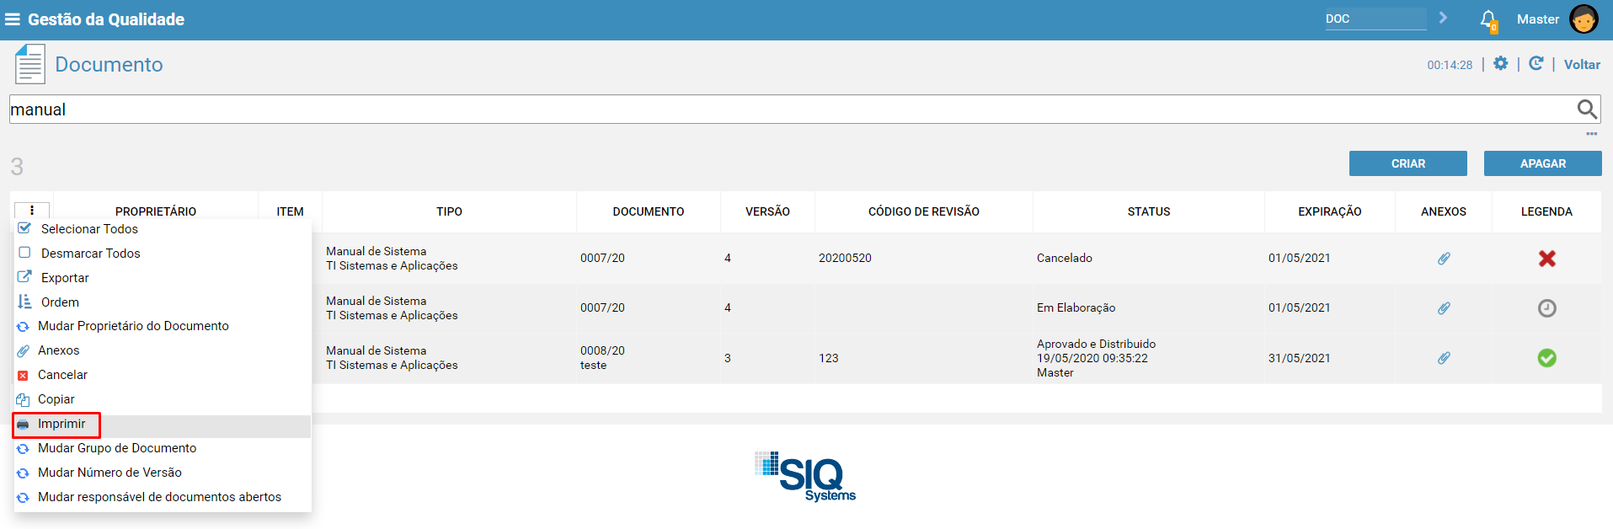Viewport: 1613px width, 529px height.
Task: Click the Aprovado e Distribuido status cell
Action: 1096,358
